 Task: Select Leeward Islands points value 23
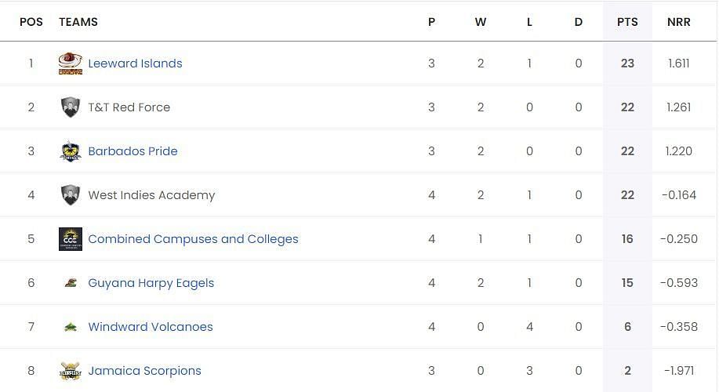(627, 64)
